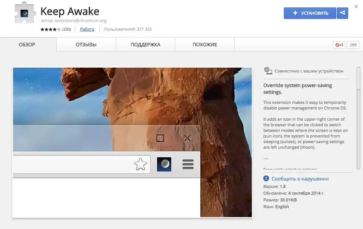Select the Похожие tab
Screen dimensions: 363x229
(x=205, y=45)
